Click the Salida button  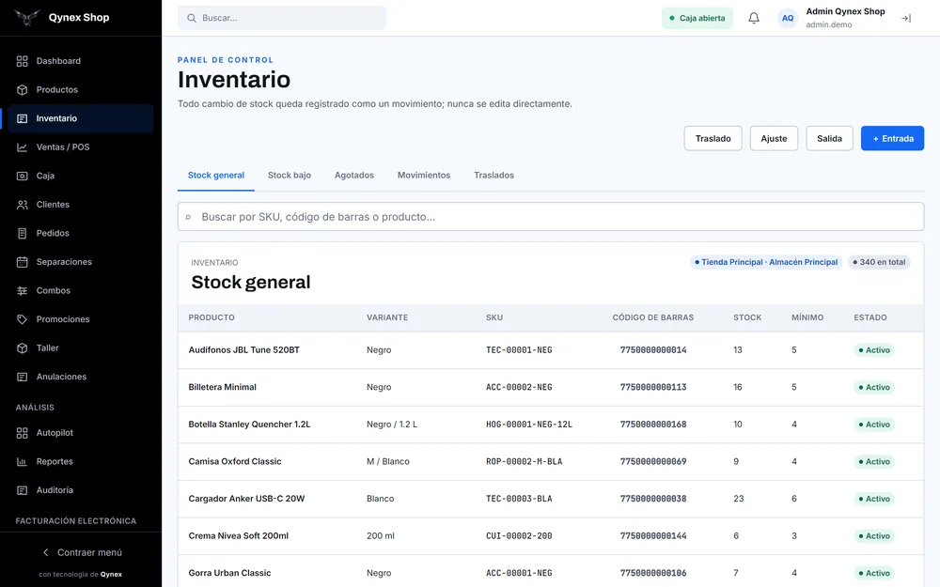[x=829, y=138]
